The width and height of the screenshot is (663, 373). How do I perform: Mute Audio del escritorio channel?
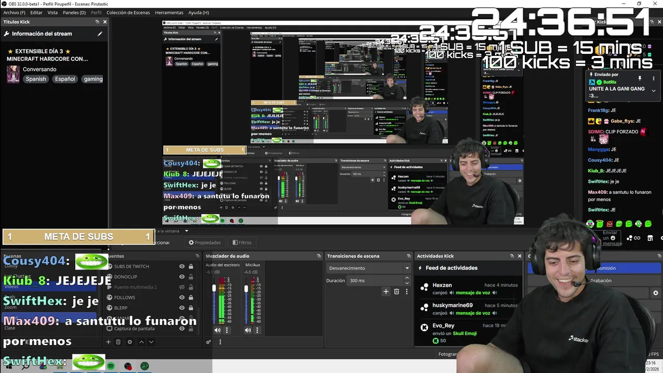tap(218, 330)
